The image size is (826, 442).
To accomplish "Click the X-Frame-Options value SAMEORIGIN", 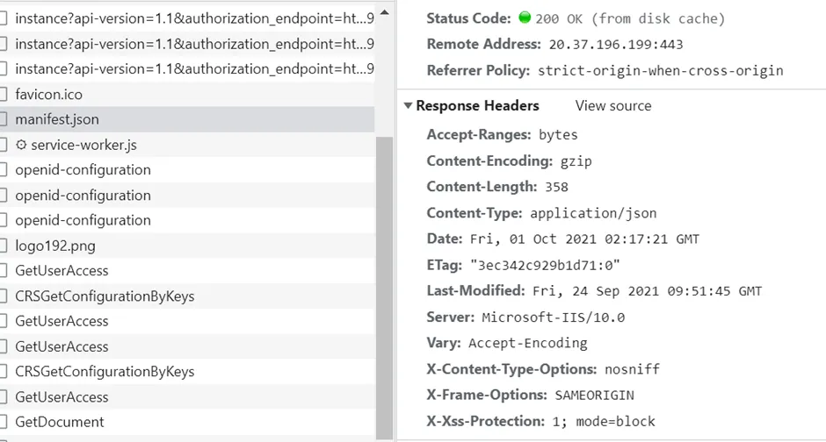I will tap(594, 396).
